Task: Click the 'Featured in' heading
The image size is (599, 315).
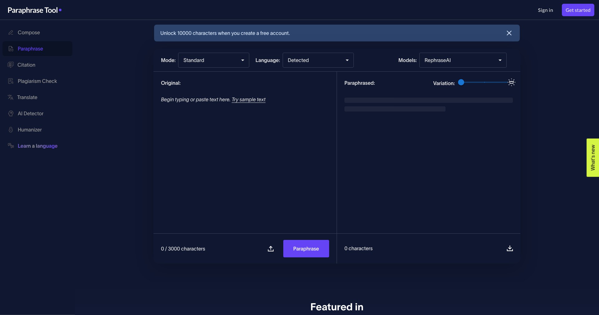Action: point(337,307)
